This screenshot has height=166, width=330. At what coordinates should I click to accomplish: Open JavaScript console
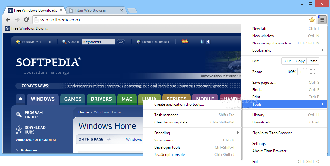(192, 155)
